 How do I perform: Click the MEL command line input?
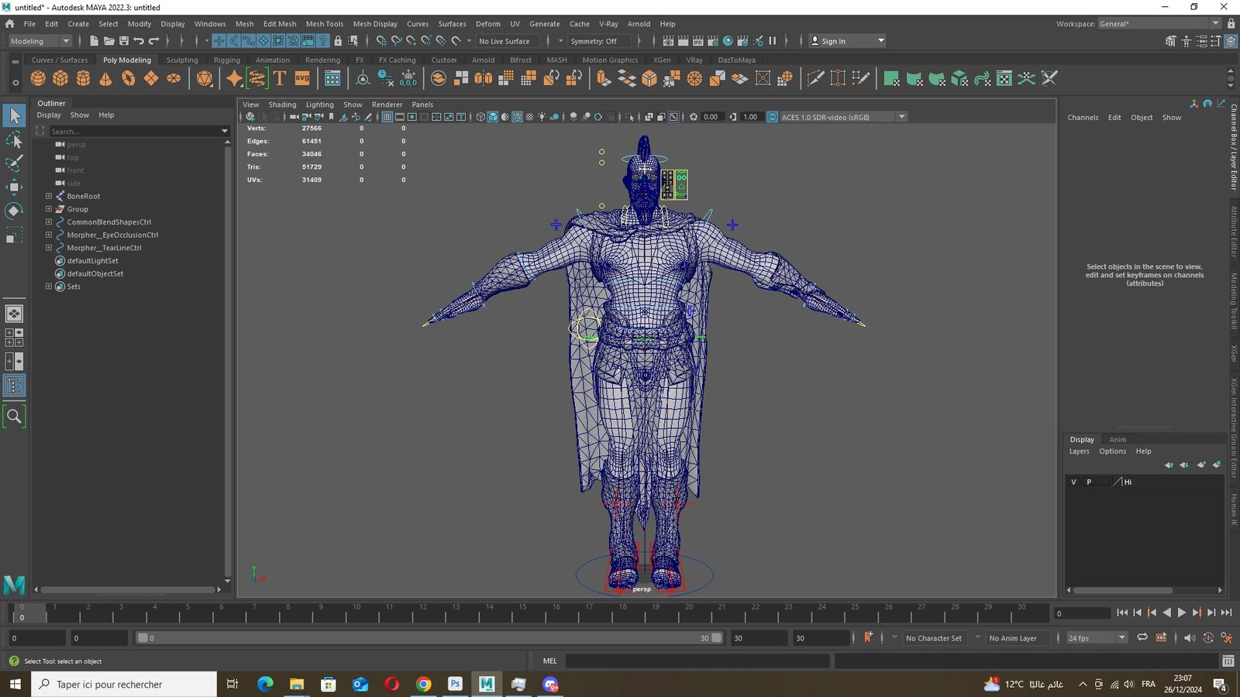(x=697, y=661)
